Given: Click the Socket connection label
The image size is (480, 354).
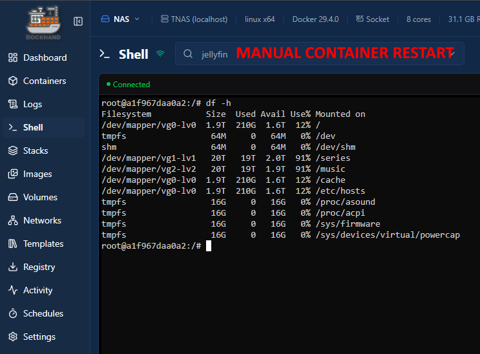Looking at the screenshot, I should (x=377, y=19).
